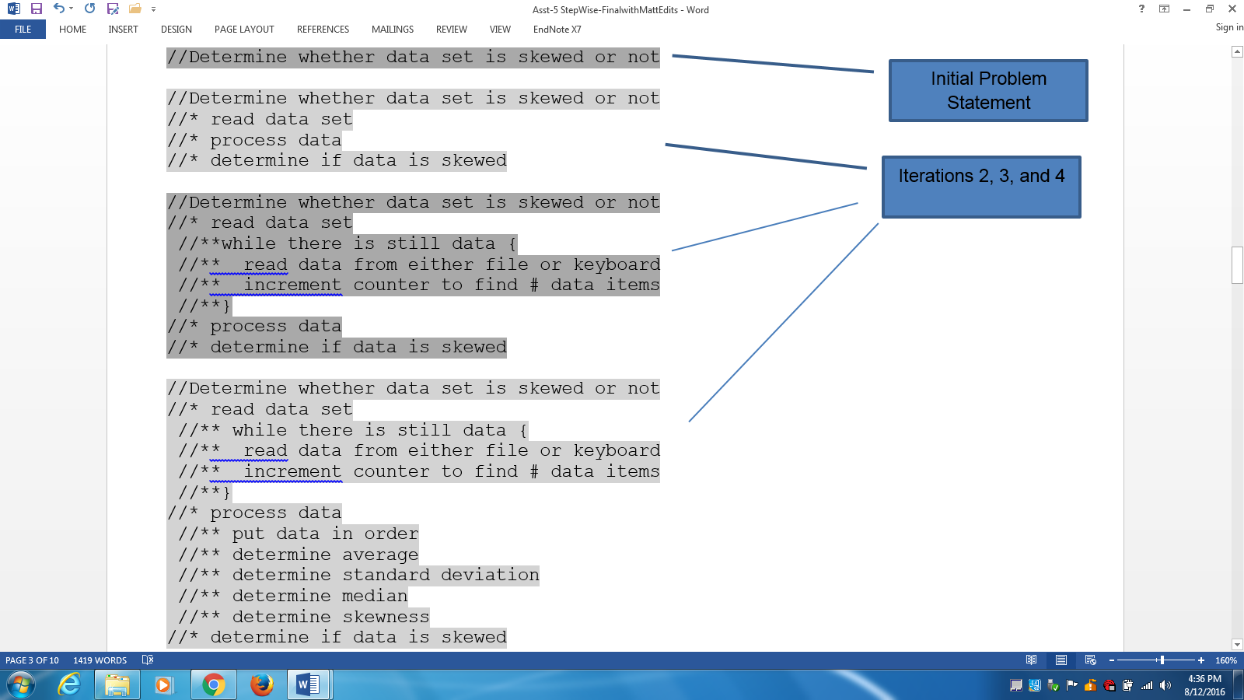Click the proofing errors book icon
Screen dimensions: 1244x700
click(148, 660)
